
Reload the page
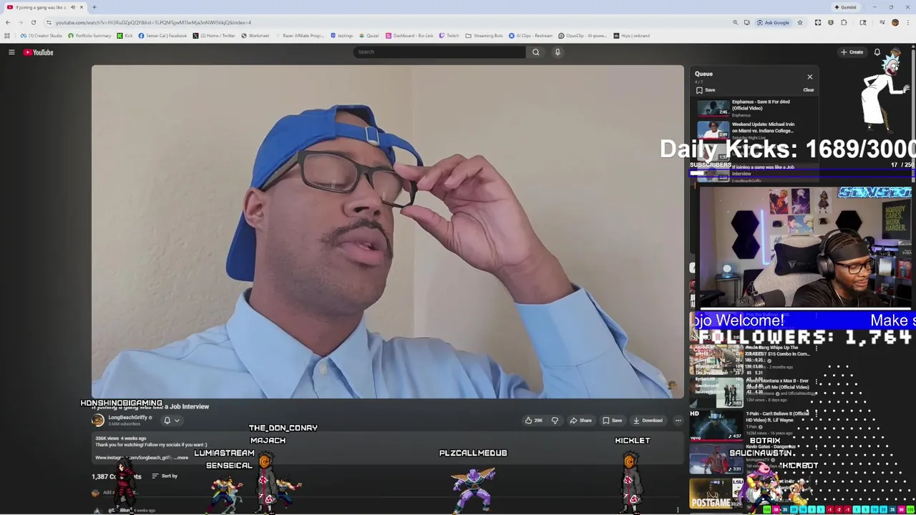point(34,22)
